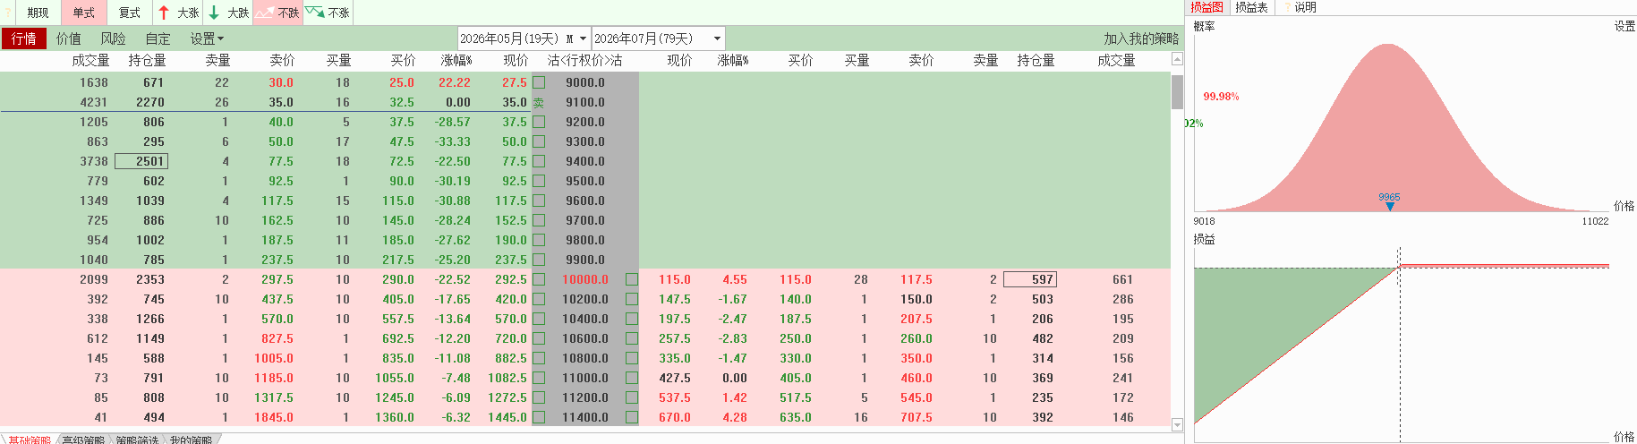Select the 大涨 red up-arrow strategy

pyautogui.click(x=178, y=13)
